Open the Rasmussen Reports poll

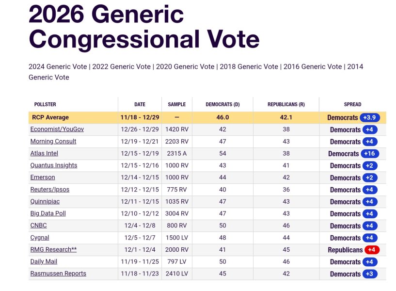58,274
